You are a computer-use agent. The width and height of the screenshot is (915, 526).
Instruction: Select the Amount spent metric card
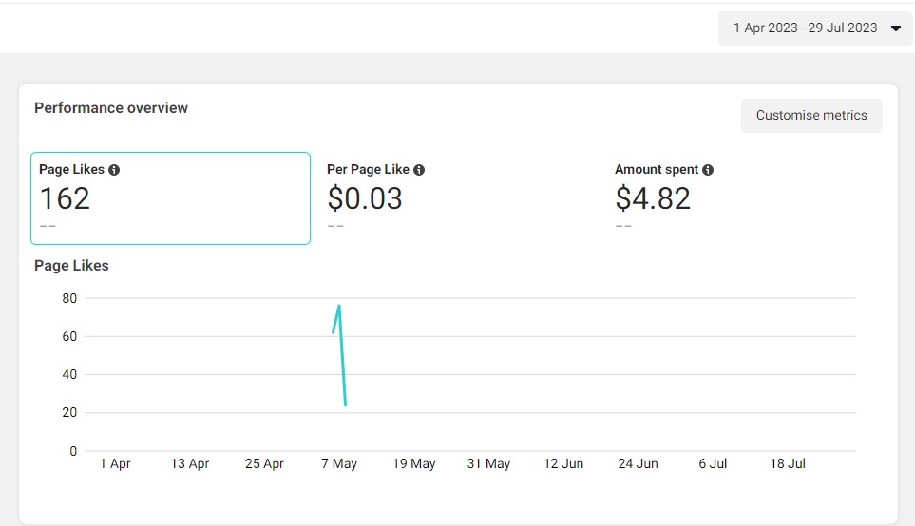746,198
